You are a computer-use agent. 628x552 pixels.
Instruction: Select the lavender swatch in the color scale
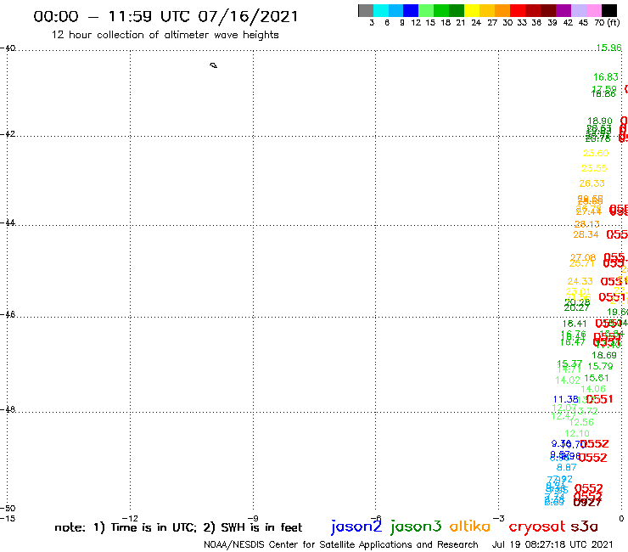(578, 10)
